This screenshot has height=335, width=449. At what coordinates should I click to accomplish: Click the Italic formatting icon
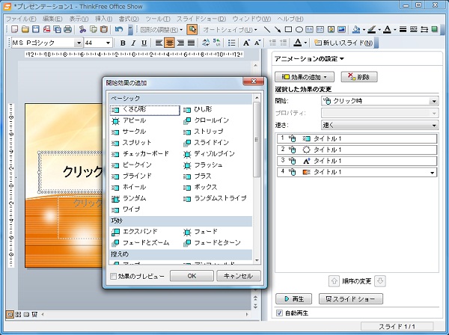pyautogui.click(x=134, y=43)
